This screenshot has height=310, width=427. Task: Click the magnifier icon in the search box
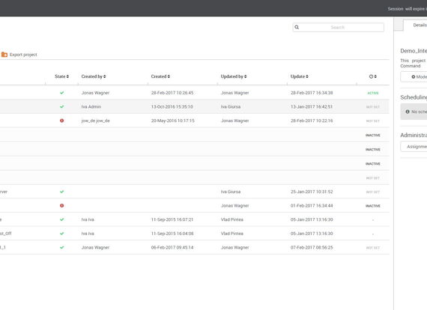(x=297, y=27)
